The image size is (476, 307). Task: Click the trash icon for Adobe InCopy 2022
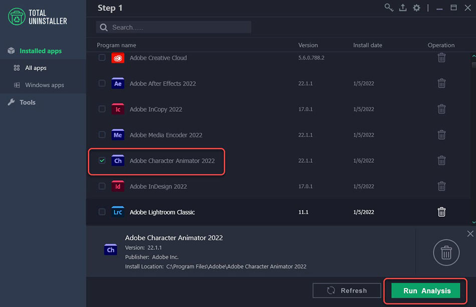pos(441,109)
